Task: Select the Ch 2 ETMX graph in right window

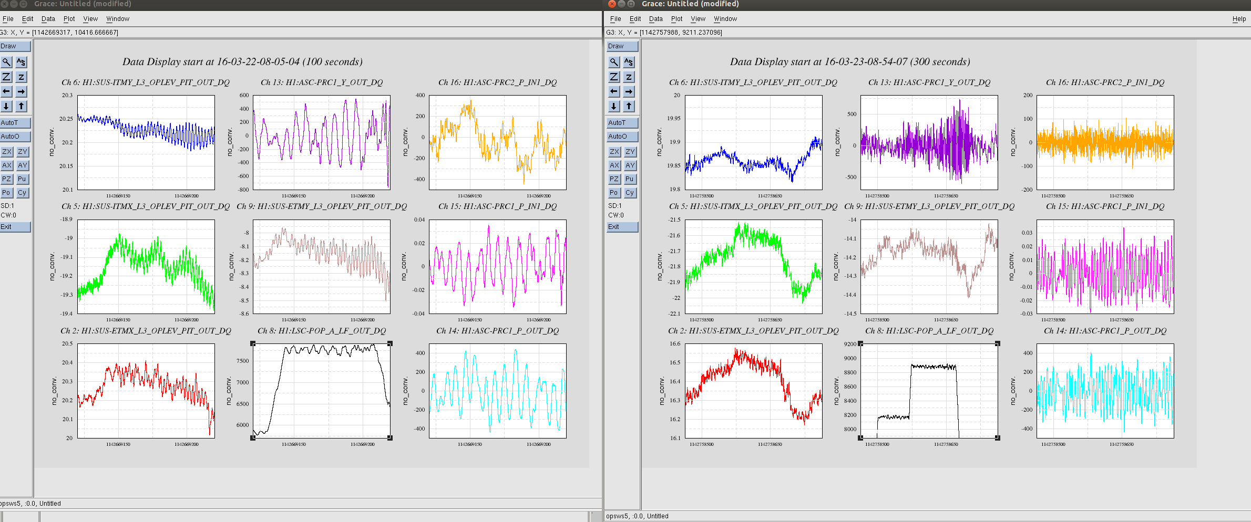Action: click(x=754, y=391)
